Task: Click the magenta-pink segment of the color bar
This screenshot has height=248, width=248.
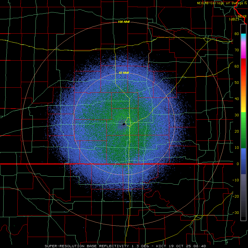Action: pos(243,51)
